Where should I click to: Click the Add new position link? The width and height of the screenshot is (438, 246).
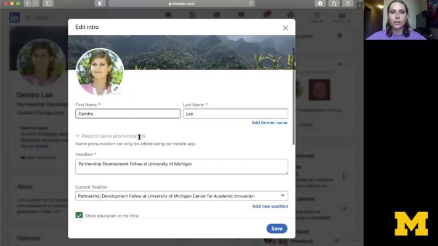click(x=270, y=207)
